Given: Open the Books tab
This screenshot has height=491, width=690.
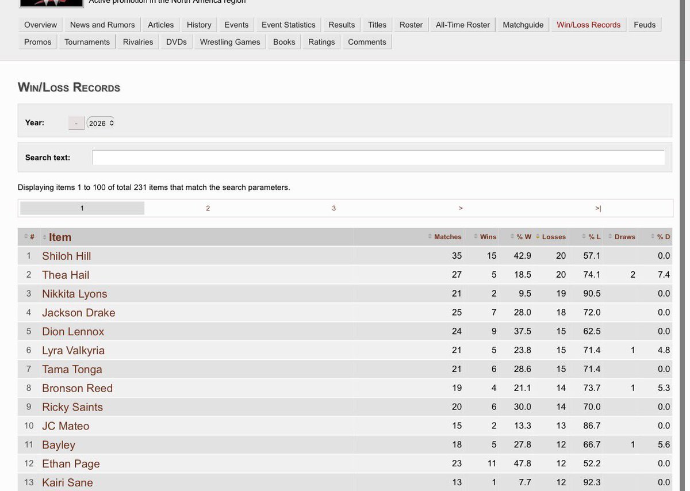Looking at the screenshot, I should (284, 42).
